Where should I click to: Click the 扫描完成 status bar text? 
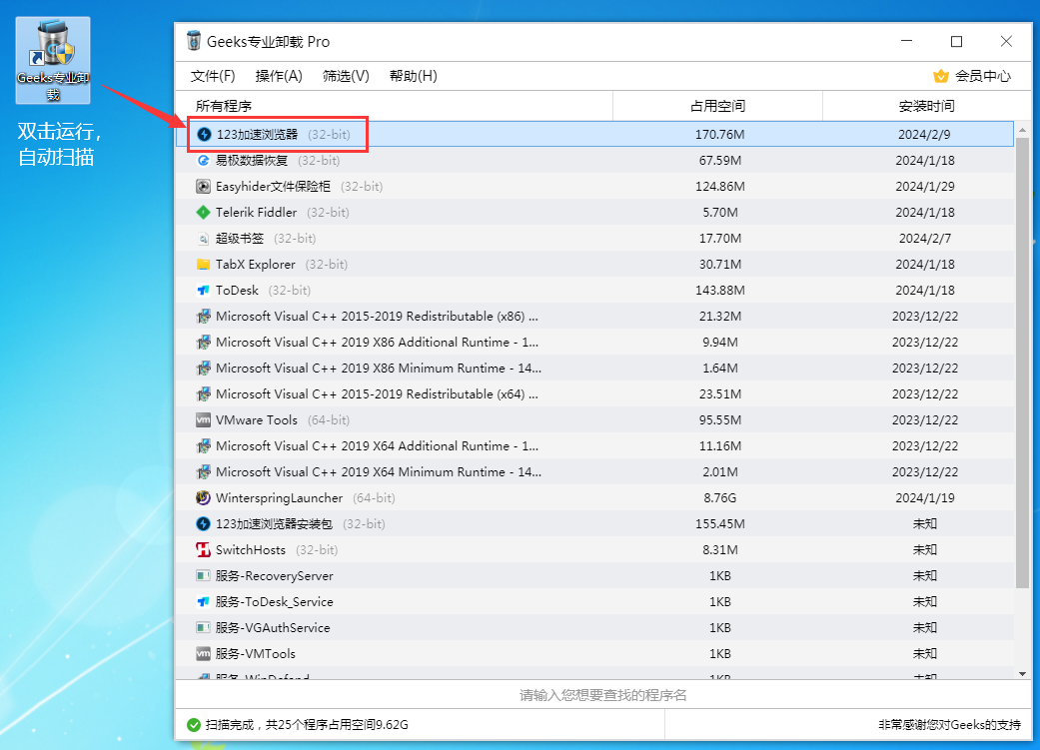coord(307,725)
